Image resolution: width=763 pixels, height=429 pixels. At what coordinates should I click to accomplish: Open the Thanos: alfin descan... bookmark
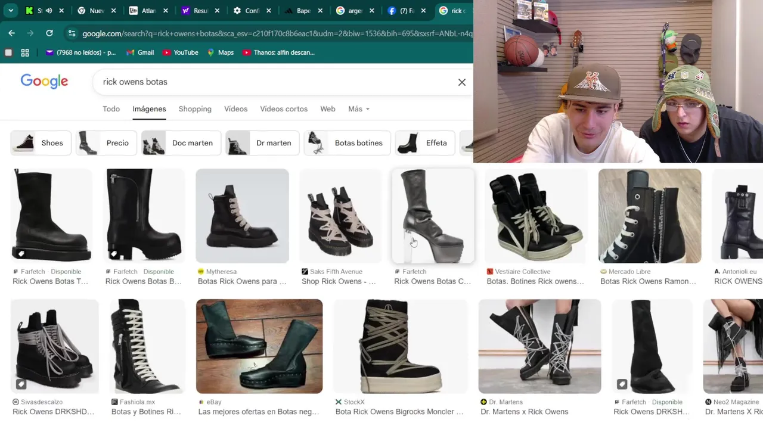278,52
